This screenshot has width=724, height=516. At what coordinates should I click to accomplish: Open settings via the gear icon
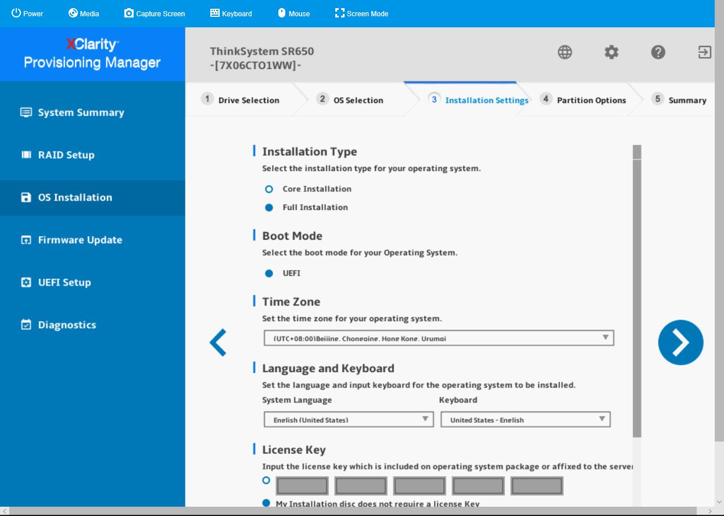click(611, 52)
